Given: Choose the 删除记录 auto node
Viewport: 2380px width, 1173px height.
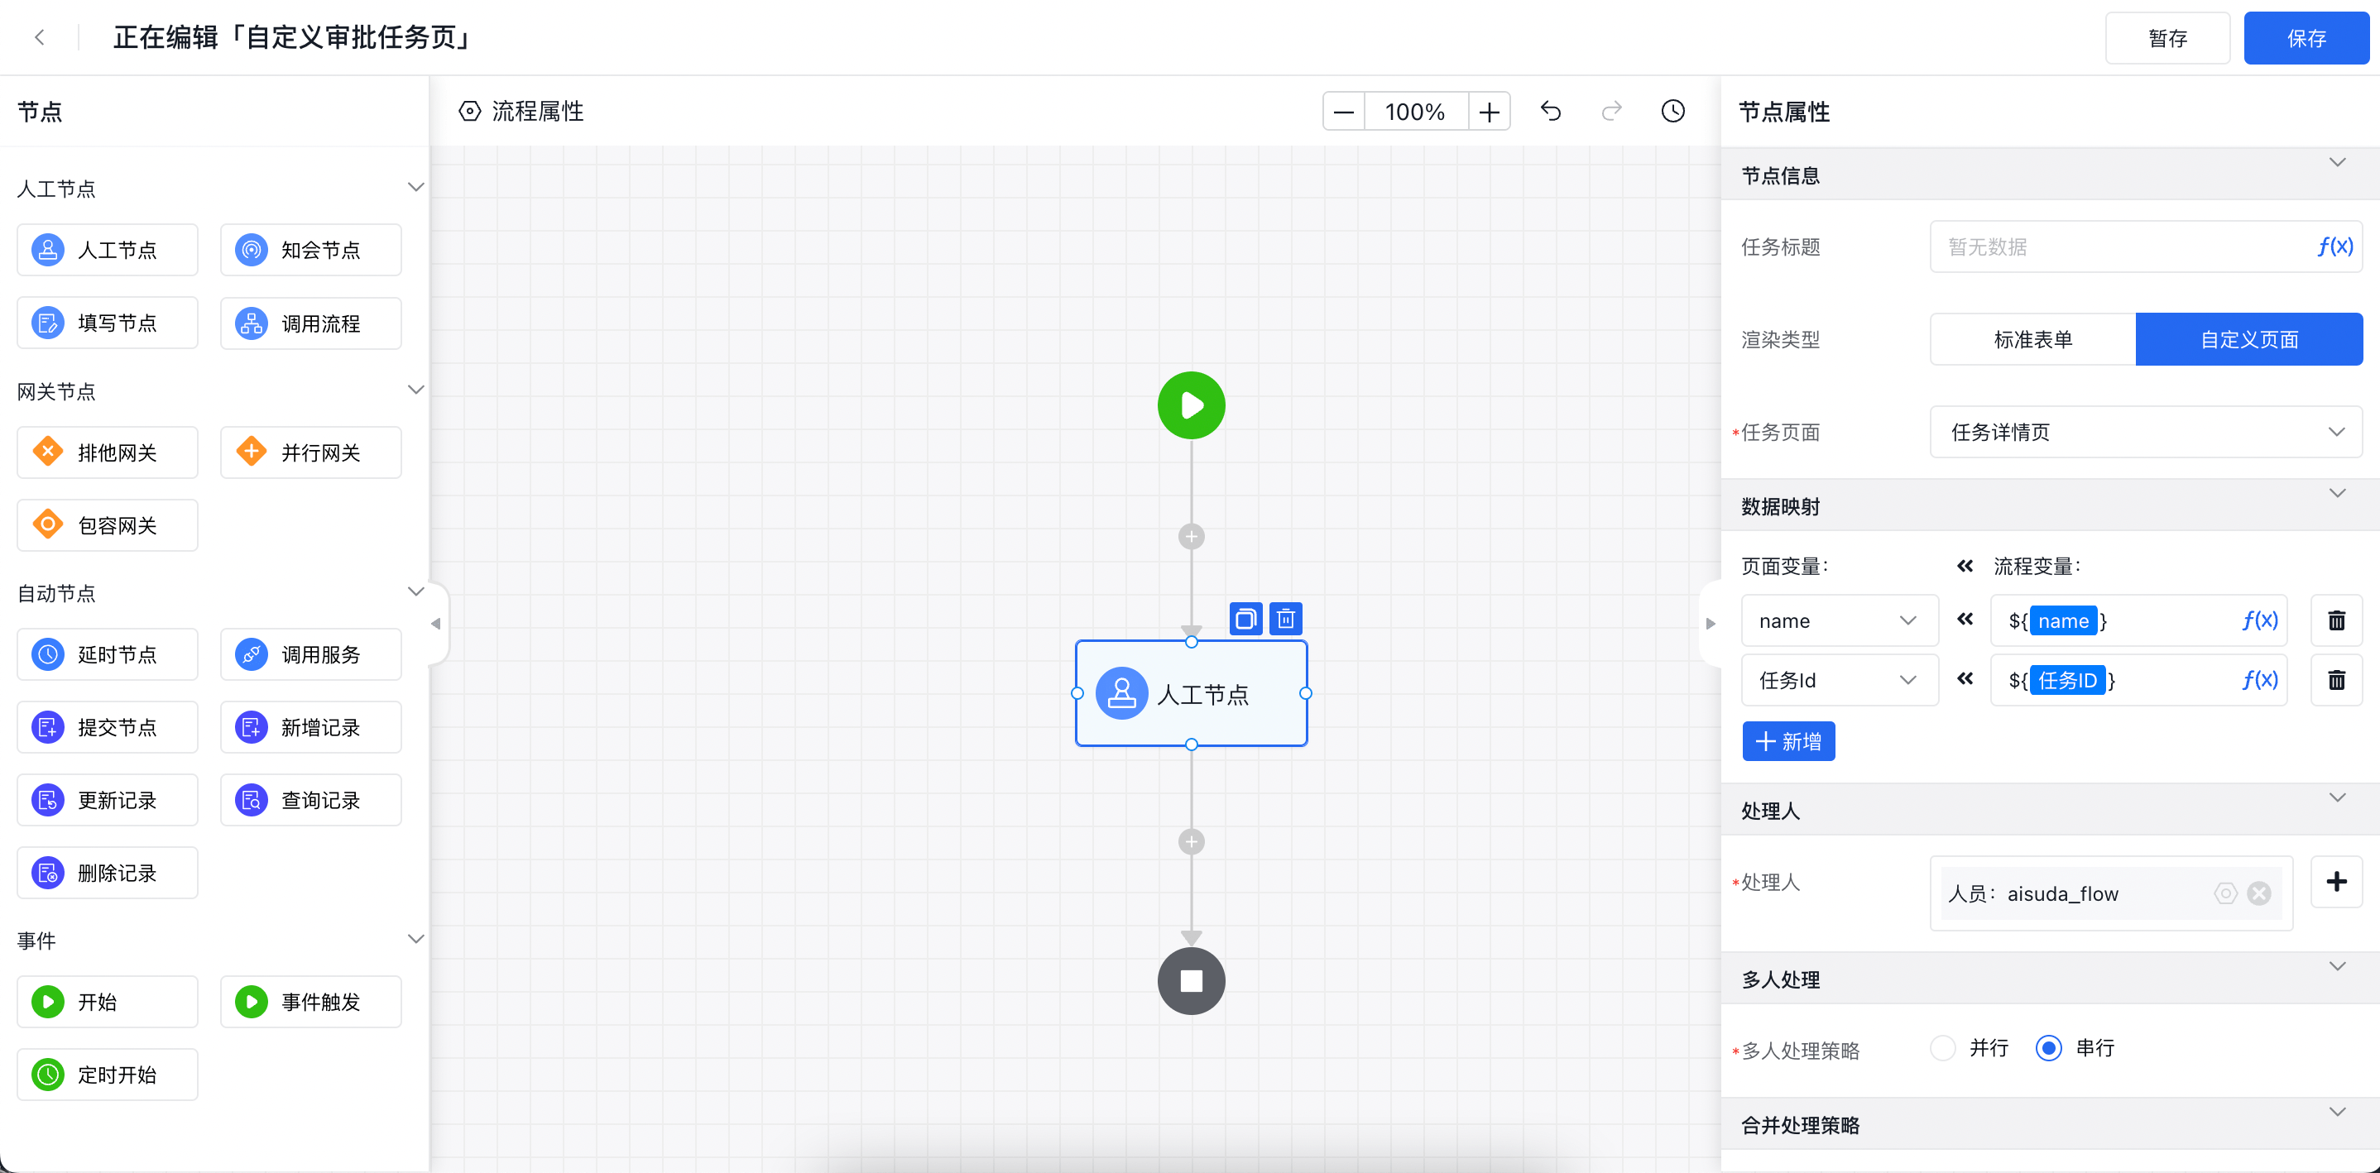Looking at the screenshot, I should pos(108,874).
